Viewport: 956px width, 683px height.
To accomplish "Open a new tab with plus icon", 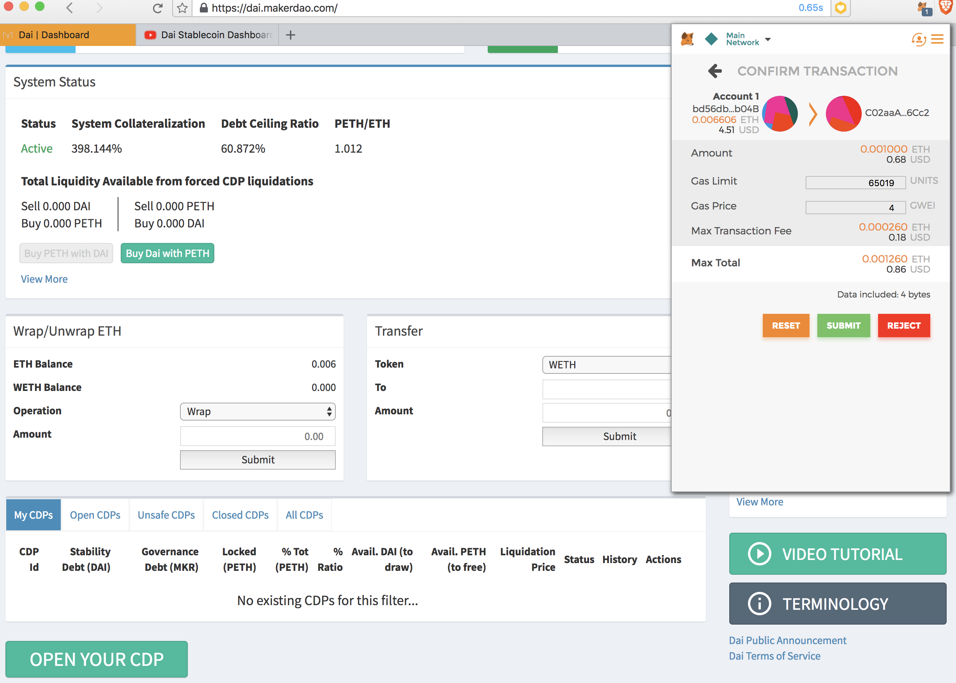I will [x=290, y=35].
